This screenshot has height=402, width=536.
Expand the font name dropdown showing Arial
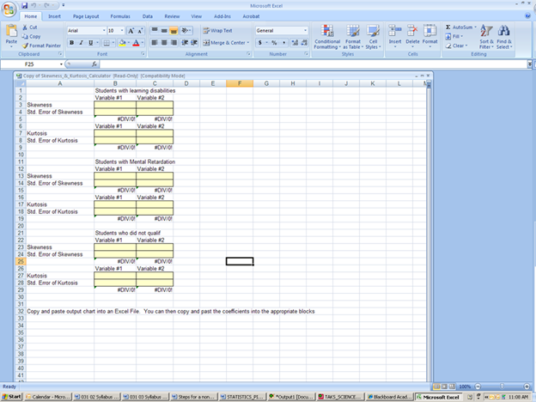100,30
